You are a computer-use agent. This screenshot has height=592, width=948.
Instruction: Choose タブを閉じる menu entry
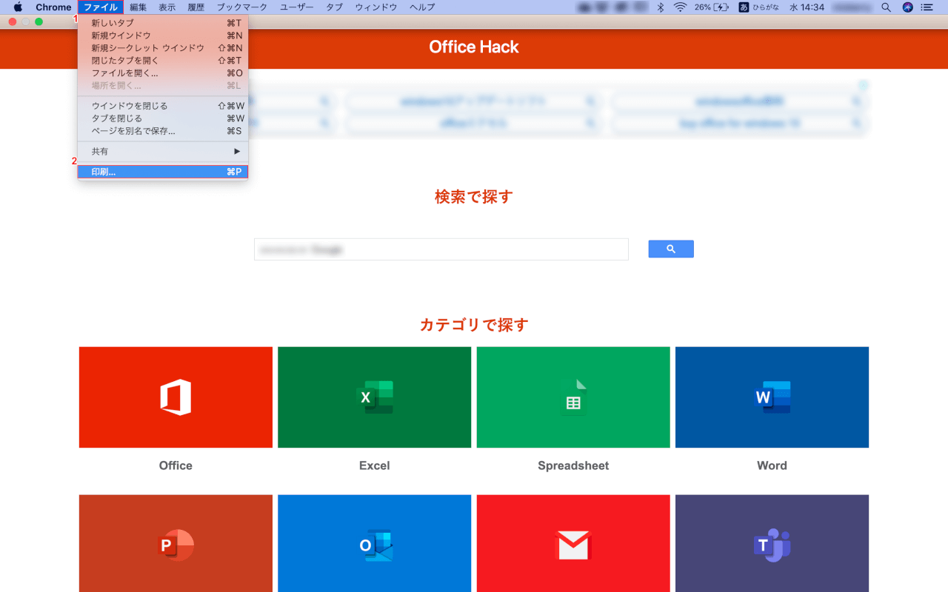click(163, 118)
